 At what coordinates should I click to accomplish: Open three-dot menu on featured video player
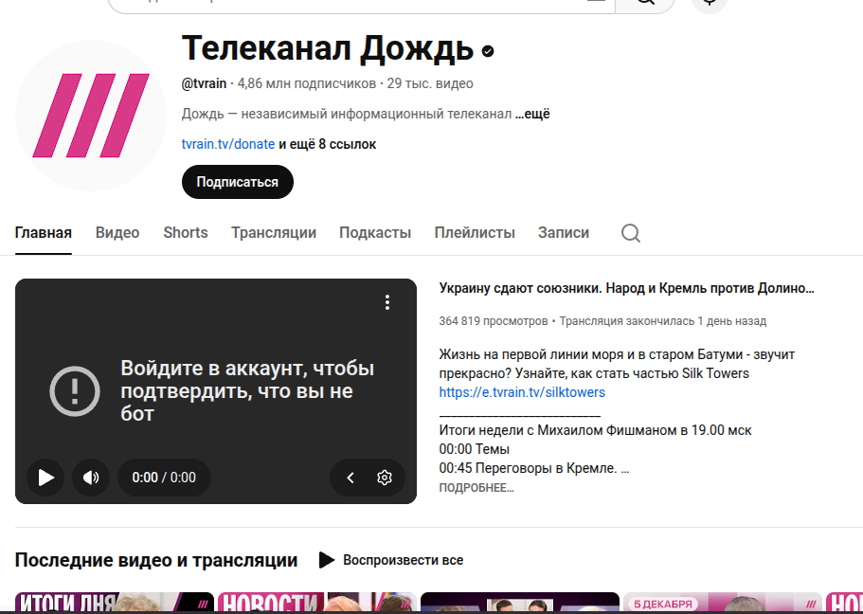point(387,302)
